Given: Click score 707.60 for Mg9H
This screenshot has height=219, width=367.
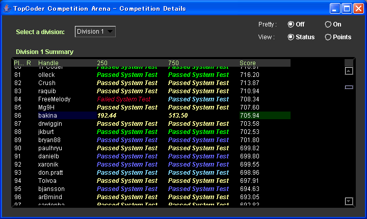Looking at the screenshot, I should pyautogui.click(x=249, y=107).
